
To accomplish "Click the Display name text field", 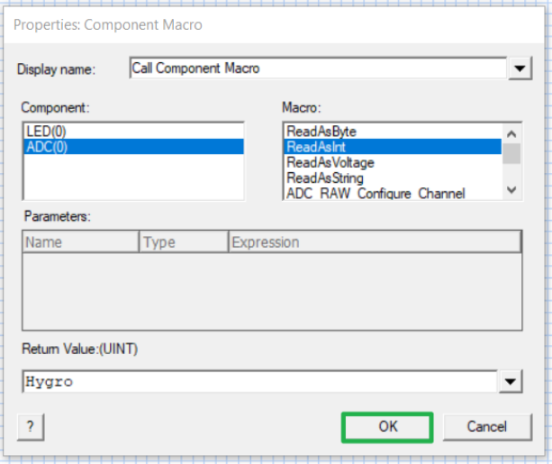I will pos(315,68).
